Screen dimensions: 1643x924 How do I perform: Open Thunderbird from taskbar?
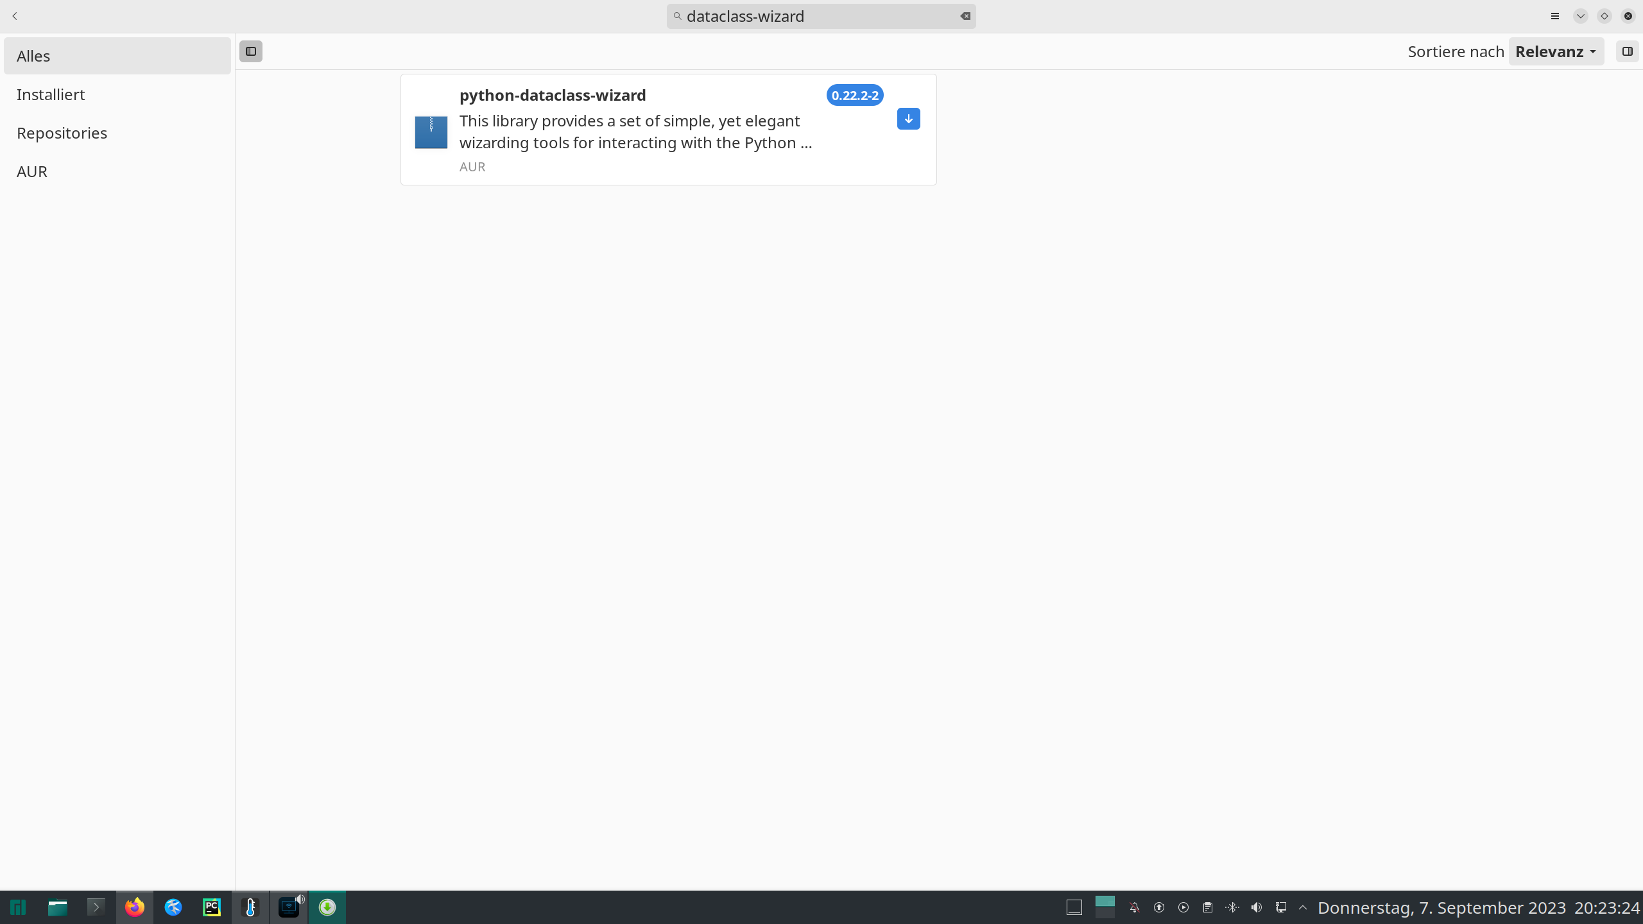173,907
